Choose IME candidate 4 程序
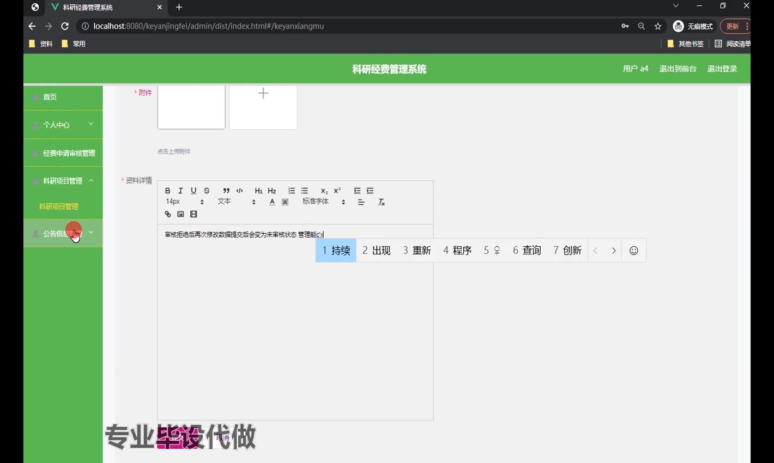 pyautogui.click(x=457, y=251)
